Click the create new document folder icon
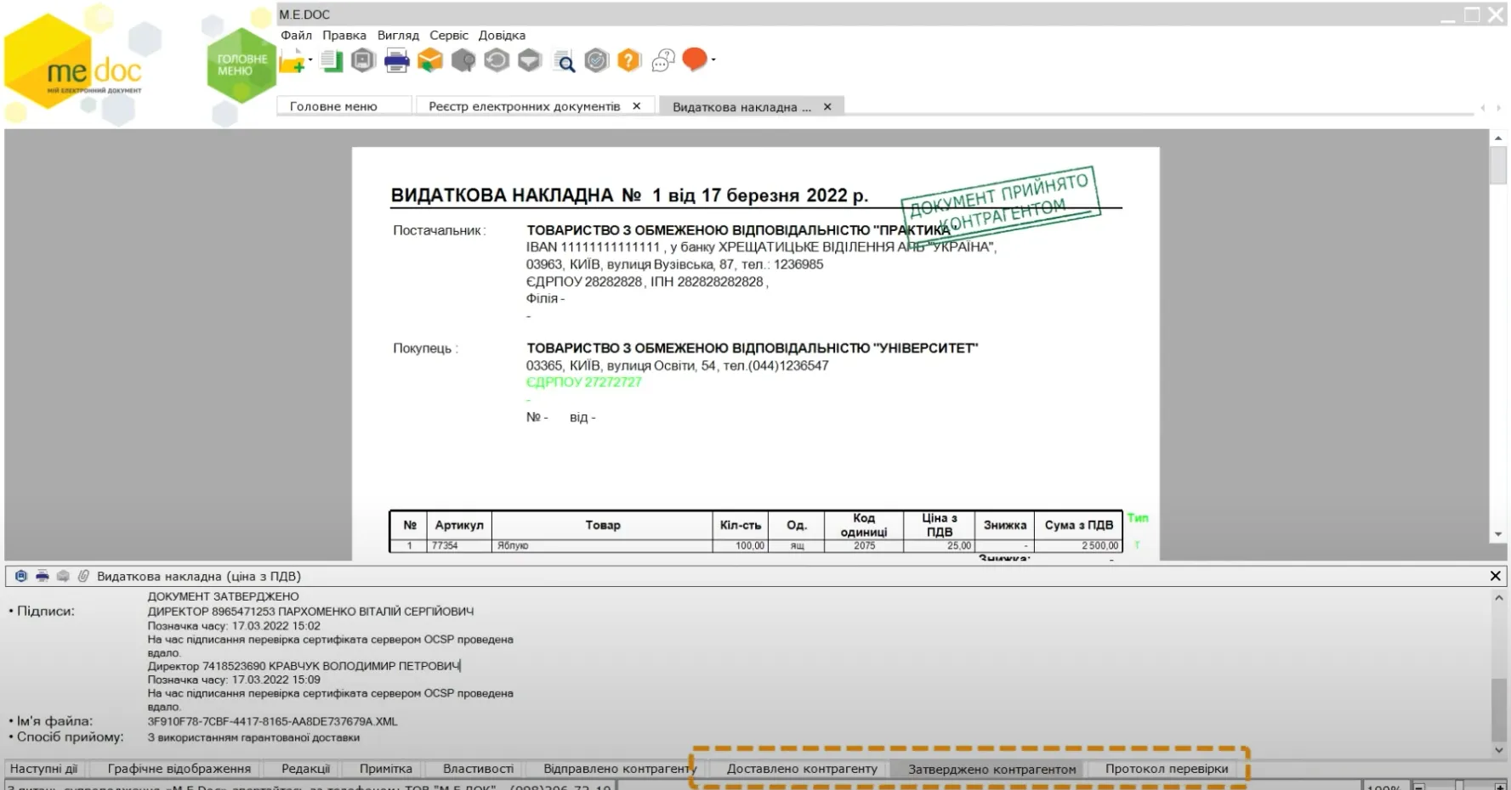The image size is (1511, 790). pyautogui.click(x=292, y=61)
